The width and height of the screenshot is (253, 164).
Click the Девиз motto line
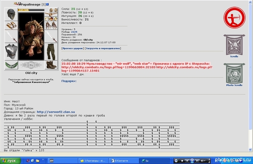(x=54, y=116)
